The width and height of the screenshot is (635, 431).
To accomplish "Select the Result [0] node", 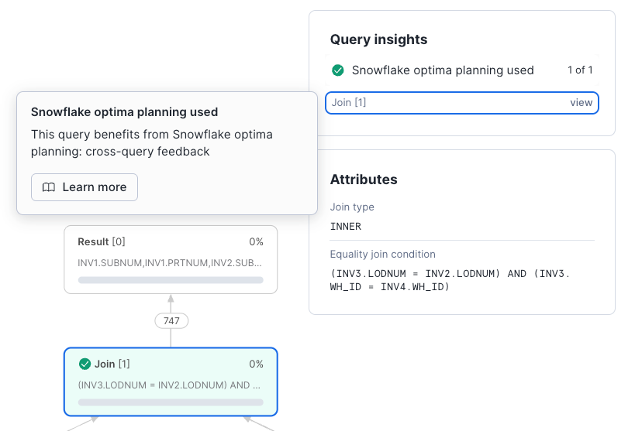I will (171, 259).
